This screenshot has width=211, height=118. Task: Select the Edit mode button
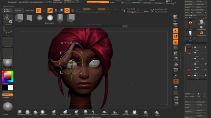pos(39,10)
